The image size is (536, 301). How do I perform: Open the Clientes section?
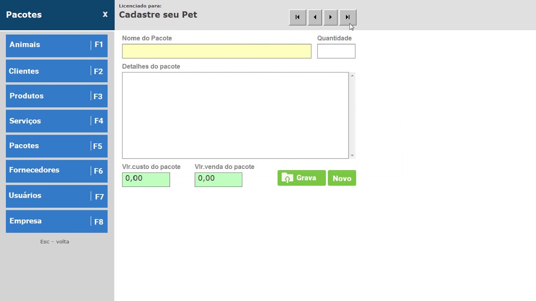[57, 71]
